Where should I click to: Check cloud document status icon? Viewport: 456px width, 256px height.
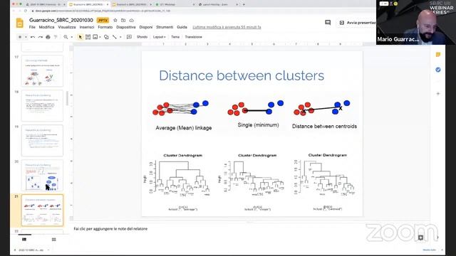pyautogui.click(x=132, y=21)
